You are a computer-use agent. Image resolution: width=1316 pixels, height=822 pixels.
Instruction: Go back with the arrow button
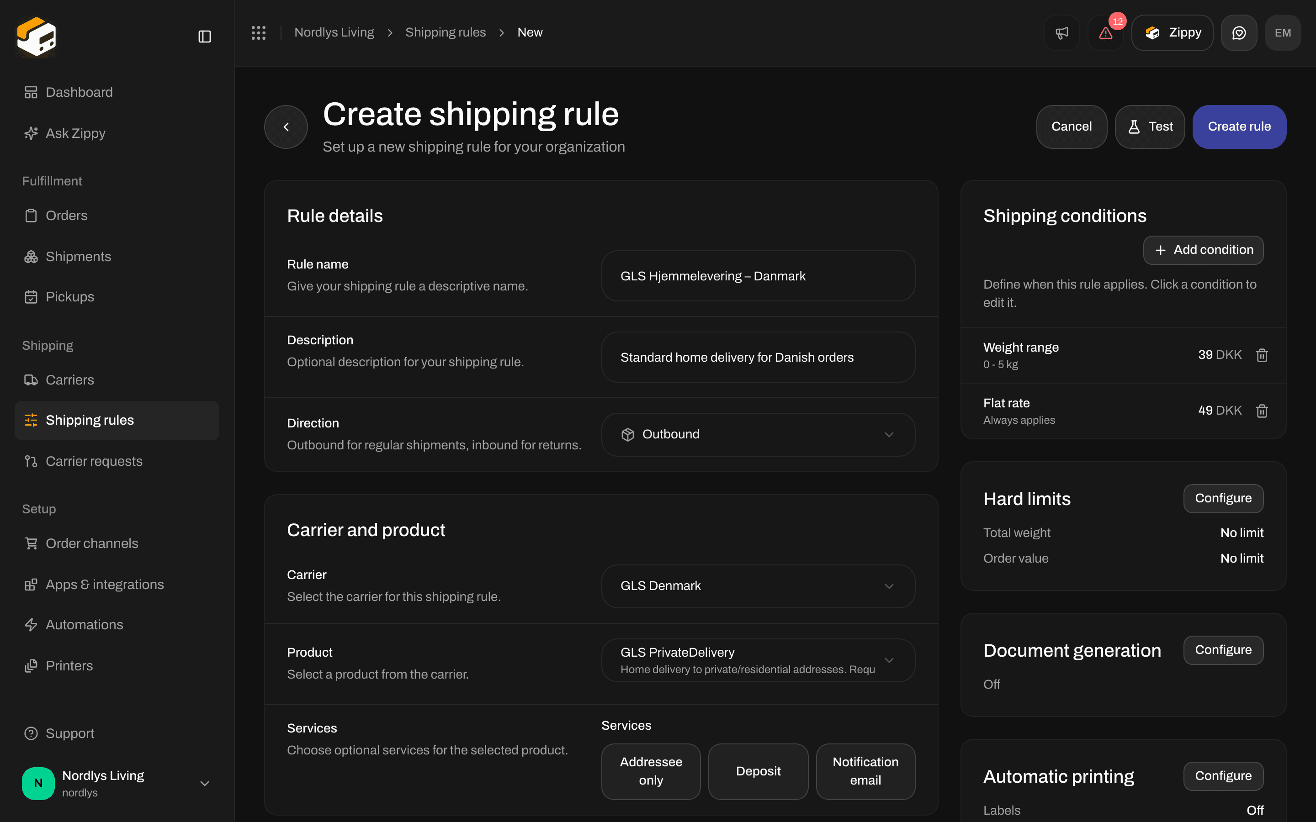coord(286,126)
